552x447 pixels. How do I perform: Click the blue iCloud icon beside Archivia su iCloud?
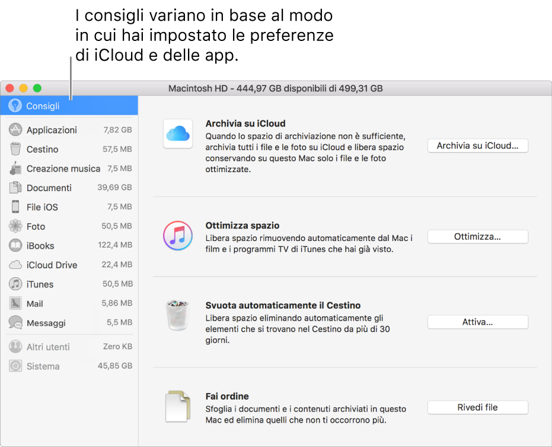coord(178,134)
